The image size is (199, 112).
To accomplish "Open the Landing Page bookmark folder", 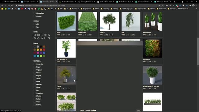I will click(x=127, y=9).
